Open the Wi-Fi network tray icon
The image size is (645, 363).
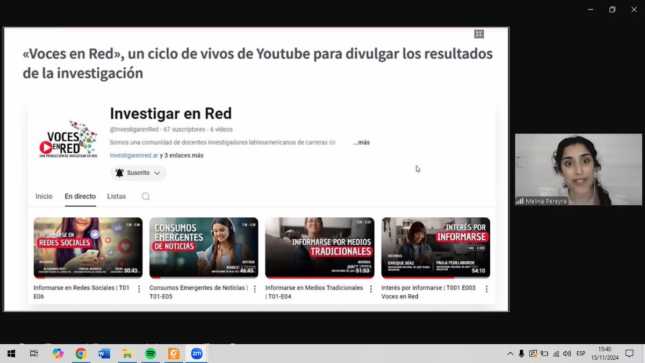tap(556, 353)
